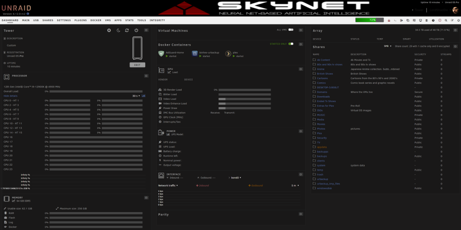
Task: Open the 30 s interval dropdown
Action: click(x=136, y=96)
